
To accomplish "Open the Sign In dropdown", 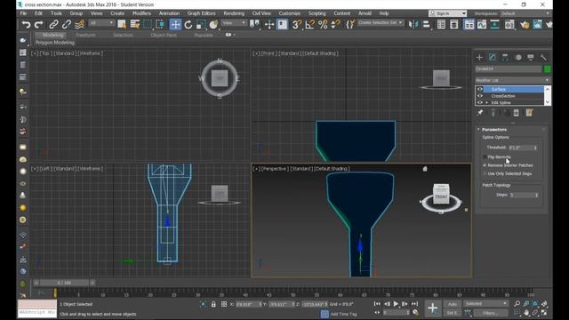I will tap(447, 13).
